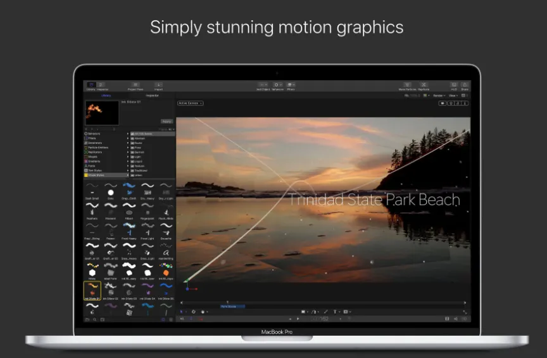The width and height of the screenshot is (547, 358).
Task: Open the Behaviors toolbar menu
Action: [278, 85]
